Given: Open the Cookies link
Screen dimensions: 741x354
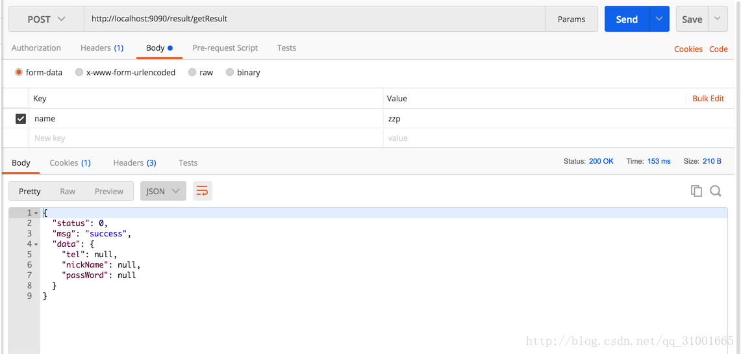Looking at the screenshot, I should 688,49.
